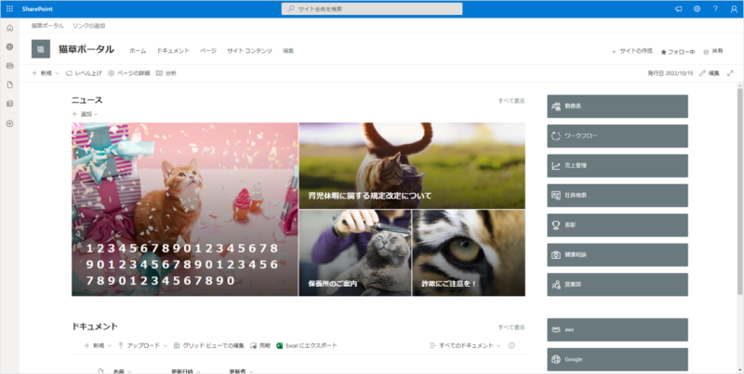Viewport: 744px width, 374px height.
Task: Open the tiger news thumbnail
Action: pyautogui.click(x=469, y=252)
